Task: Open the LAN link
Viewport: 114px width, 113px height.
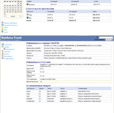Action: coord(5,30)
